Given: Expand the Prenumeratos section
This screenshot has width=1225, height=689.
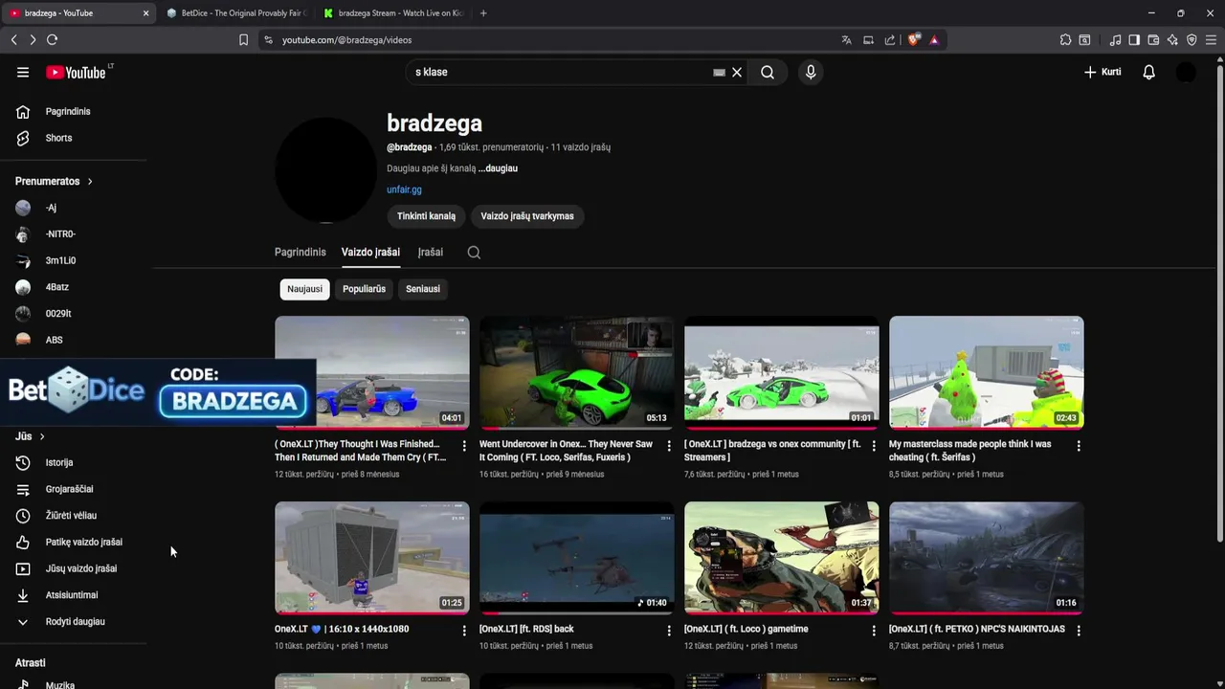Looking at the screenshot, I should [55, 181].
